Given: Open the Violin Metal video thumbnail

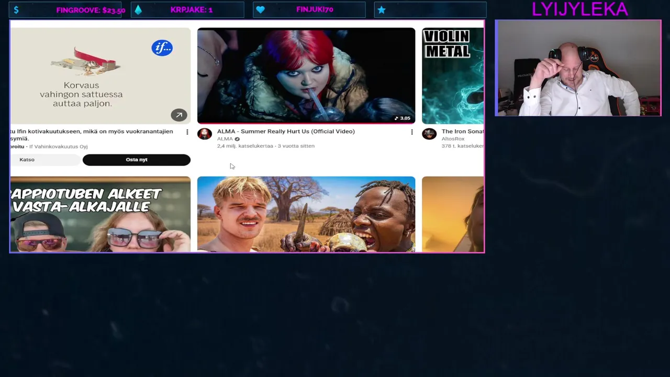Looking at the screenshot, I should [453, 76].
